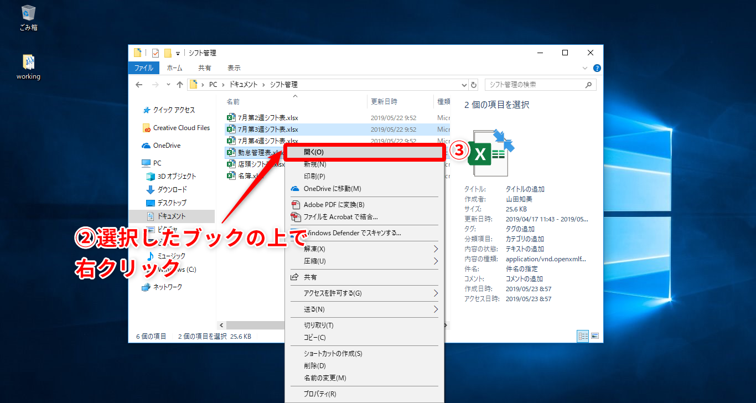Choose Adobe PDF に変換(B)

364,205
